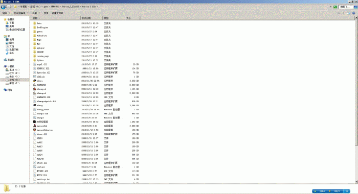
Task: Click the H3升级程序 file name
Action: click(42, 122)
